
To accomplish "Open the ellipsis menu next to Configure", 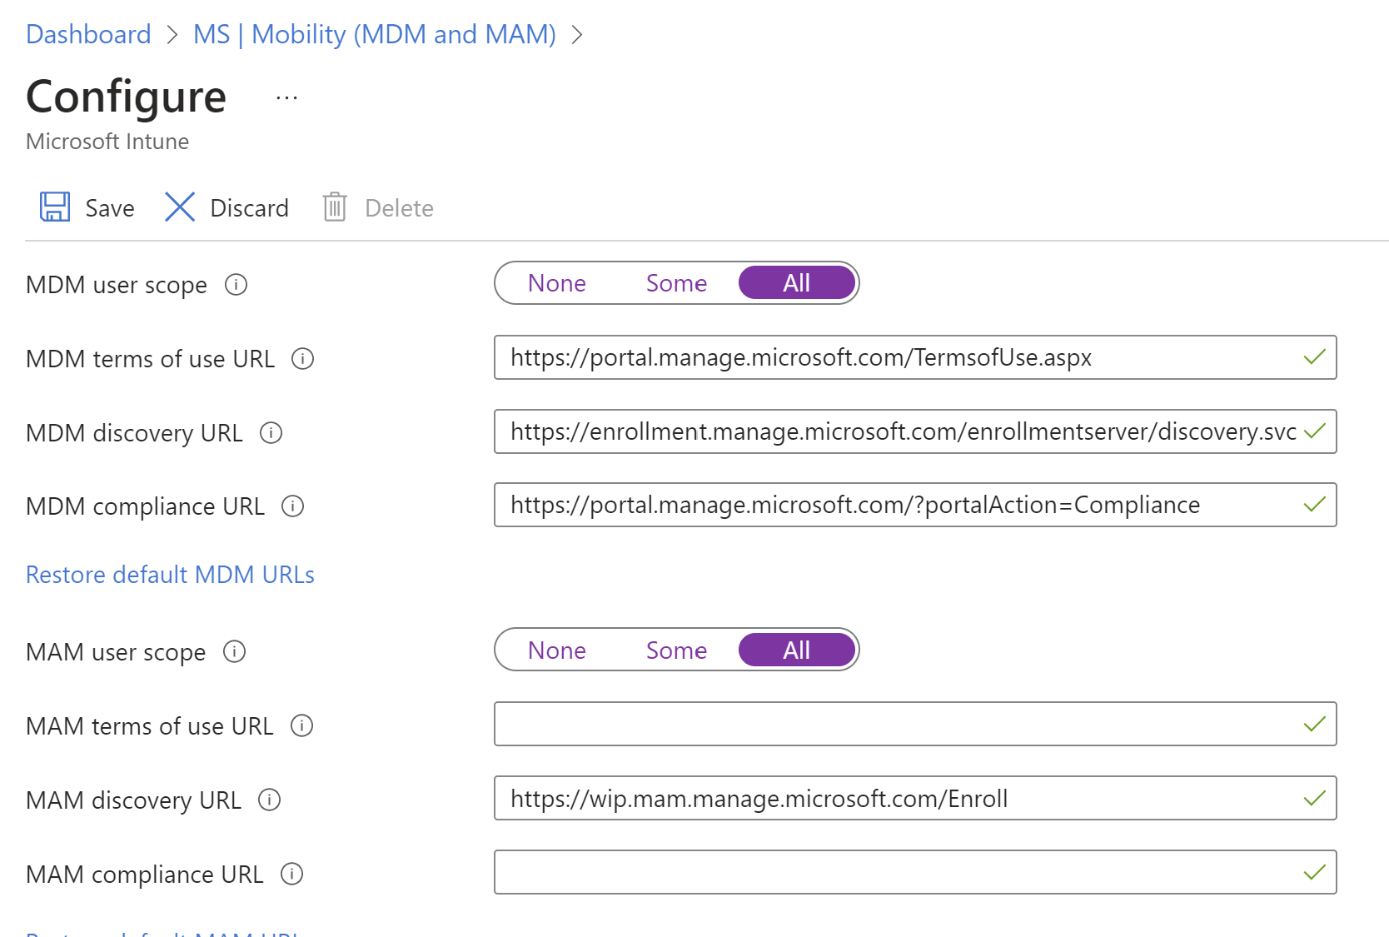I will (x=286, y=98).
